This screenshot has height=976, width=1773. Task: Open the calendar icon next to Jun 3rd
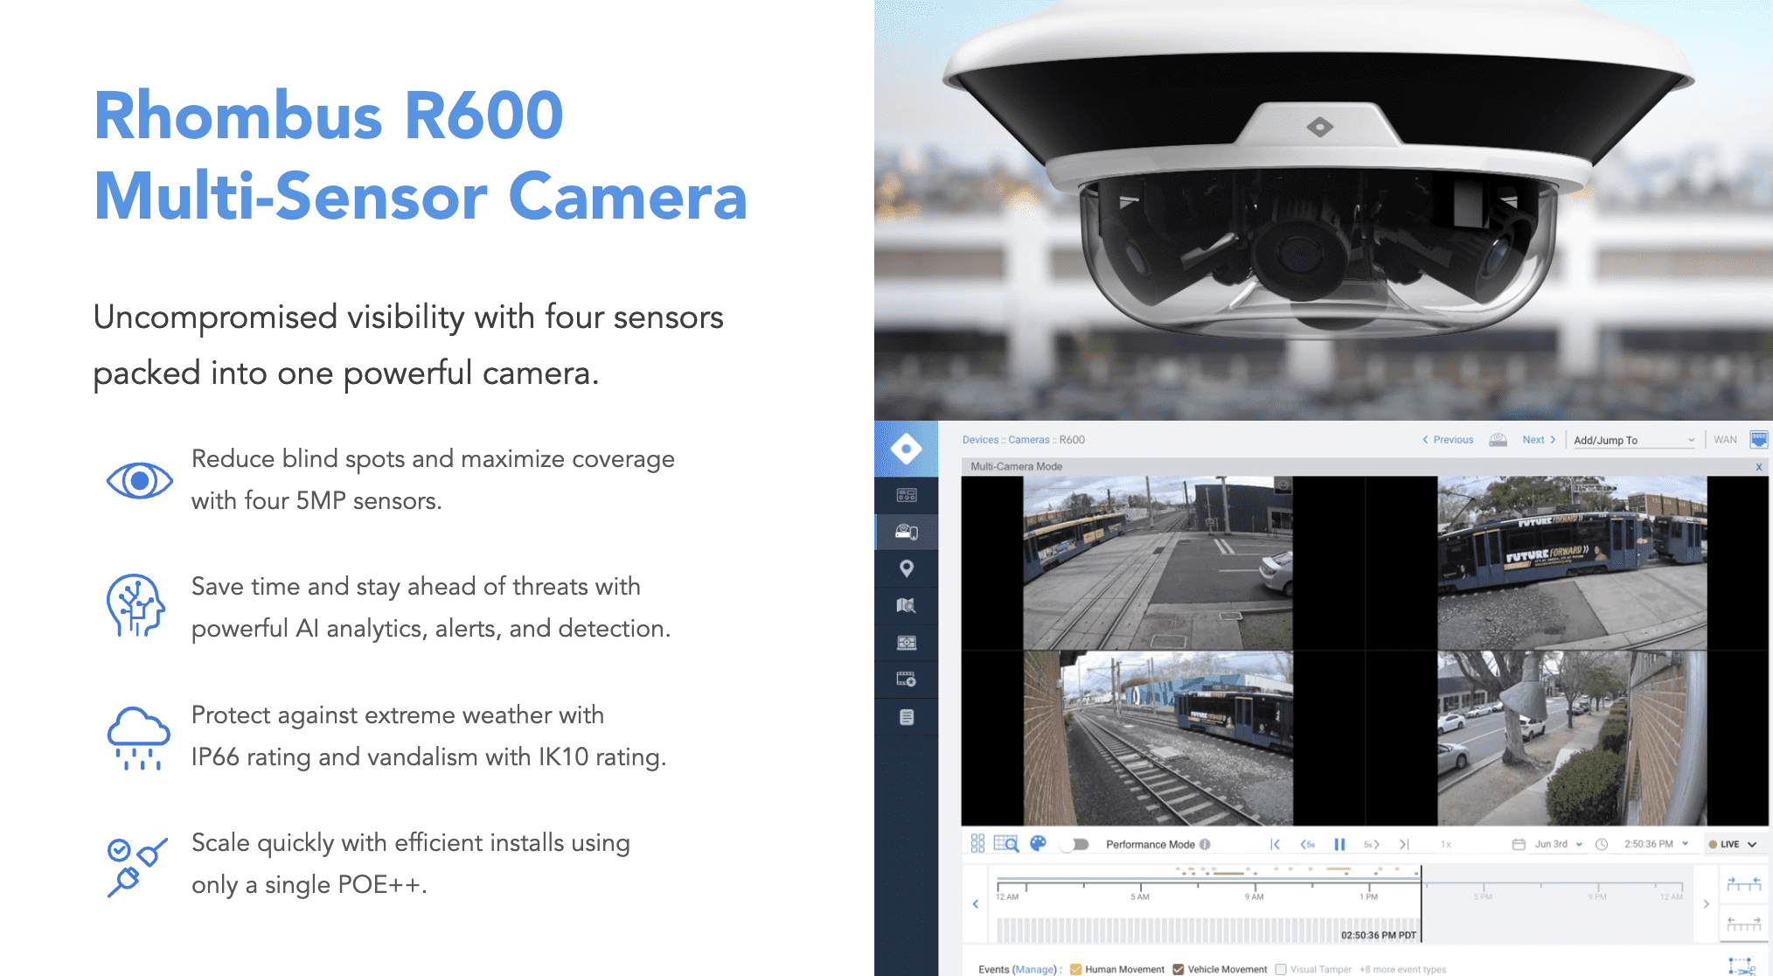[x=1519, y=844]
